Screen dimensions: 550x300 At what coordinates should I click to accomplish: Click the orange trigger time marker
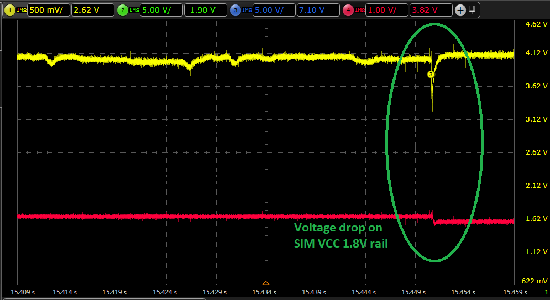[x=266, y=283]
